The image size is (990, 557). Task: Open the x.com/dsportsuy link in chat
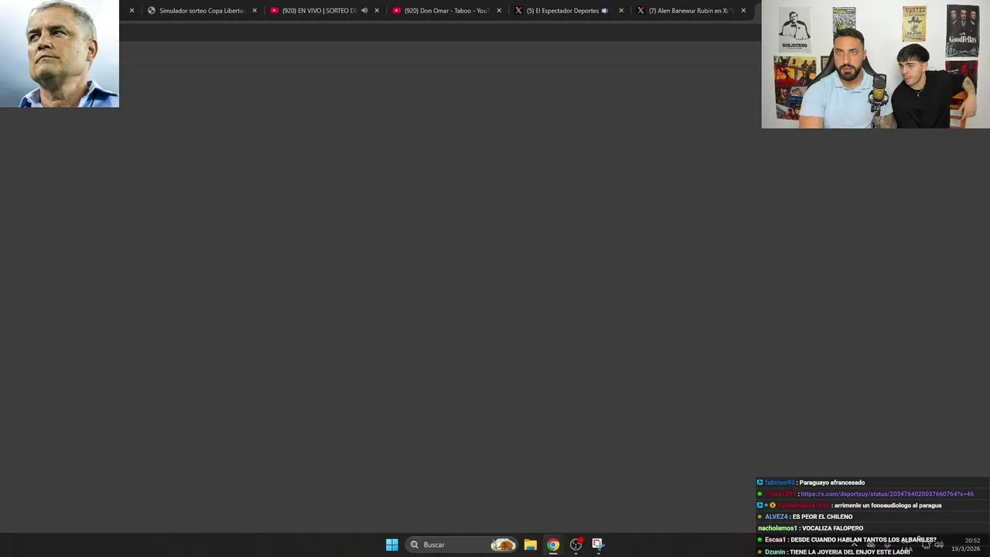(x=887, y=494)
